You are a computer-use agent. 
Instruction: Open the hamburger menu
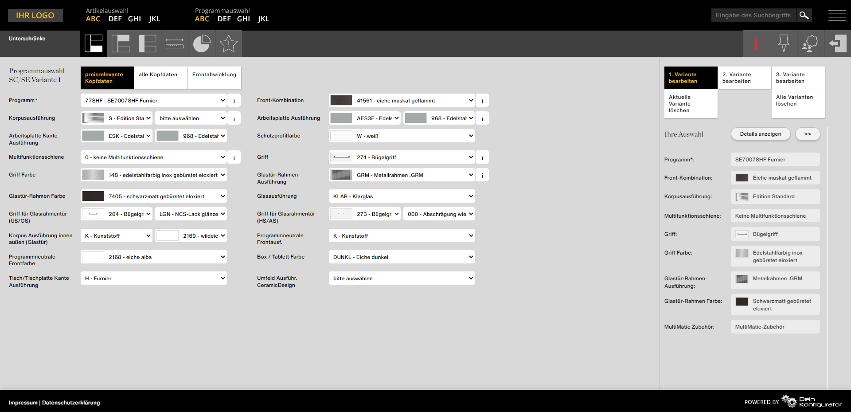pos(837,16)
